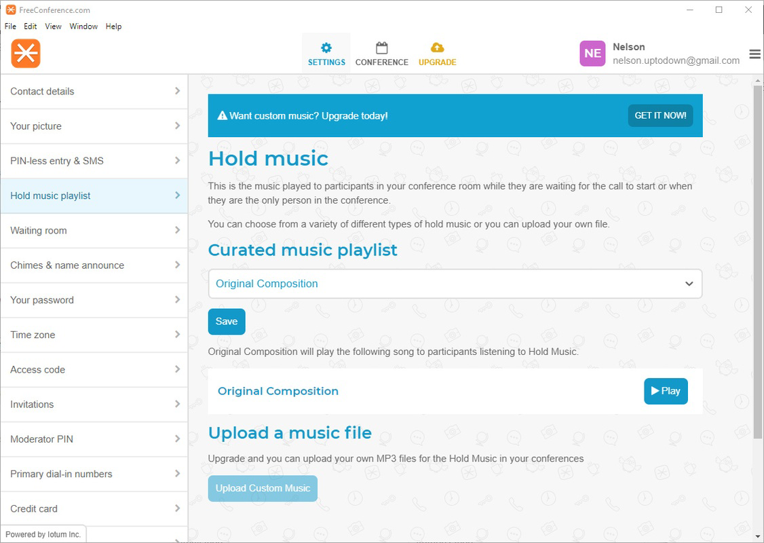
Task: Click the Nelson user name
Action: pos(628,47)
